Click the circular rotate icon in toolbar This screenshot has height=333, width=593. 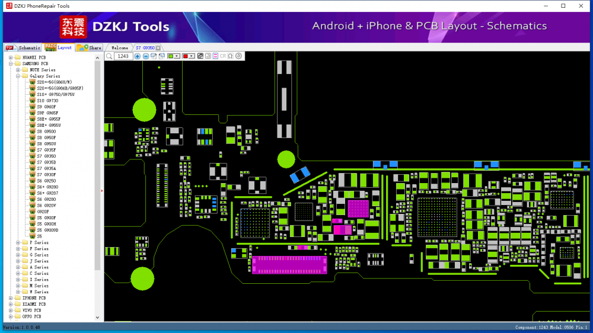[x=238, y=56]
